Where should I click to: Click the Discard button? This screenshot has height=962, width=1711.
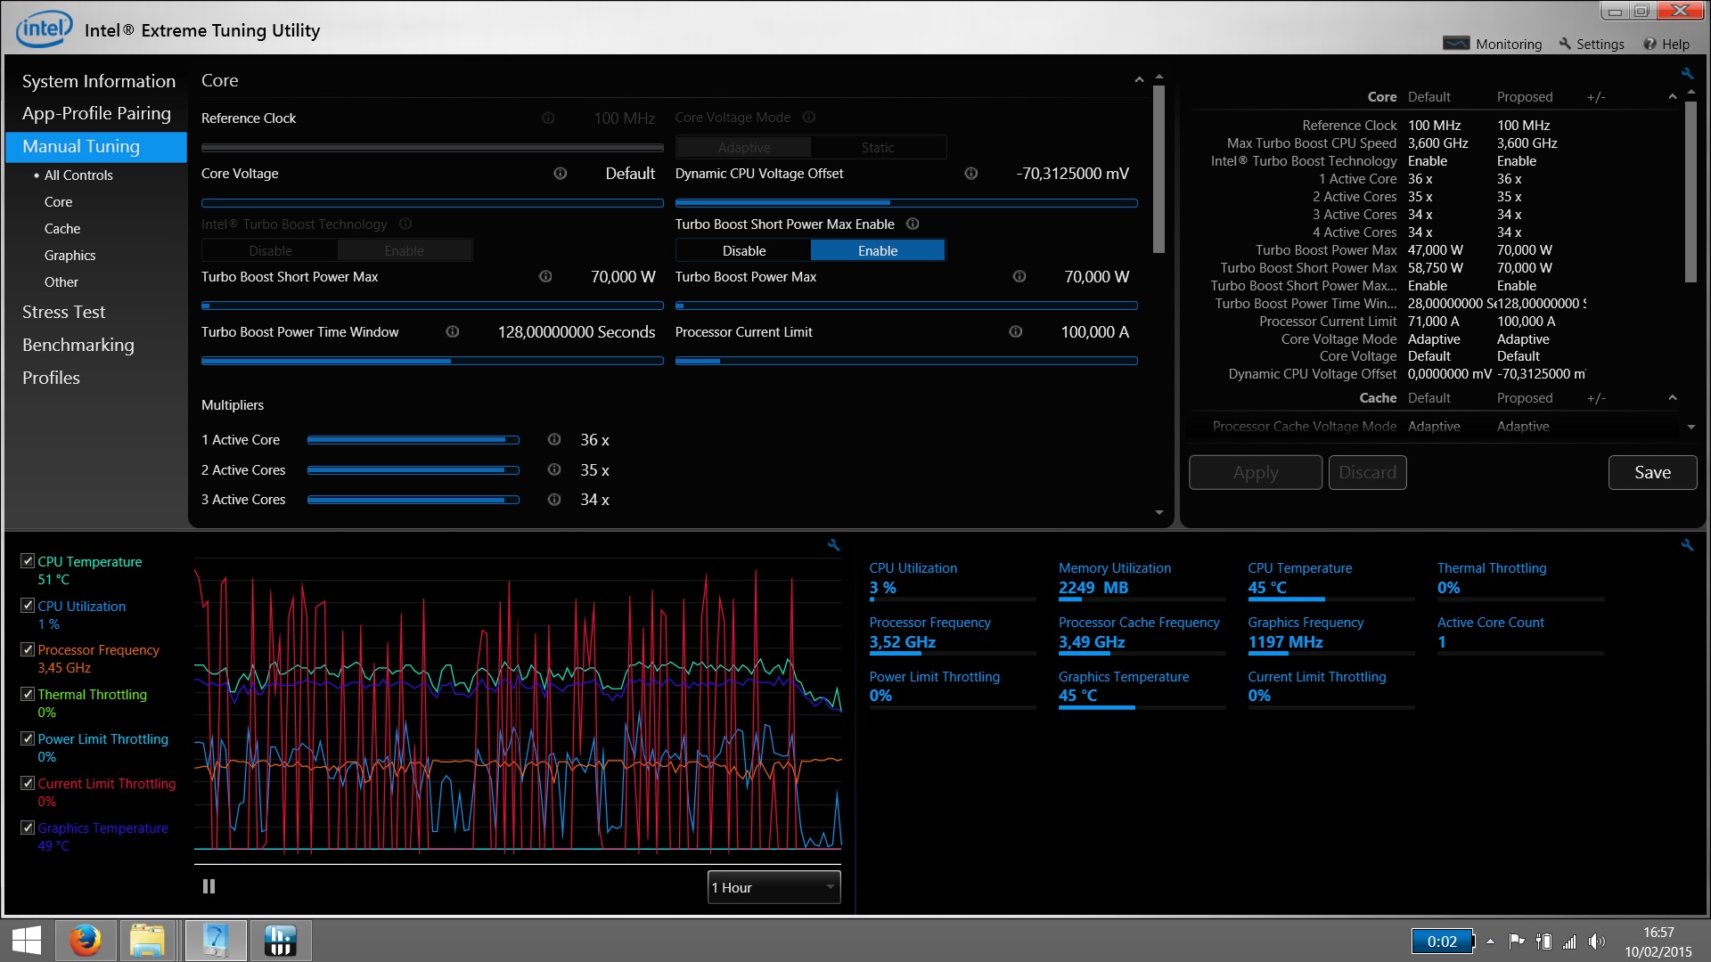point(1367,472)
